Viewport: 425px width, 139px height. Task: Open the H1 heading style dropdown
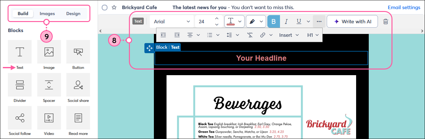[x=313, y=35]
